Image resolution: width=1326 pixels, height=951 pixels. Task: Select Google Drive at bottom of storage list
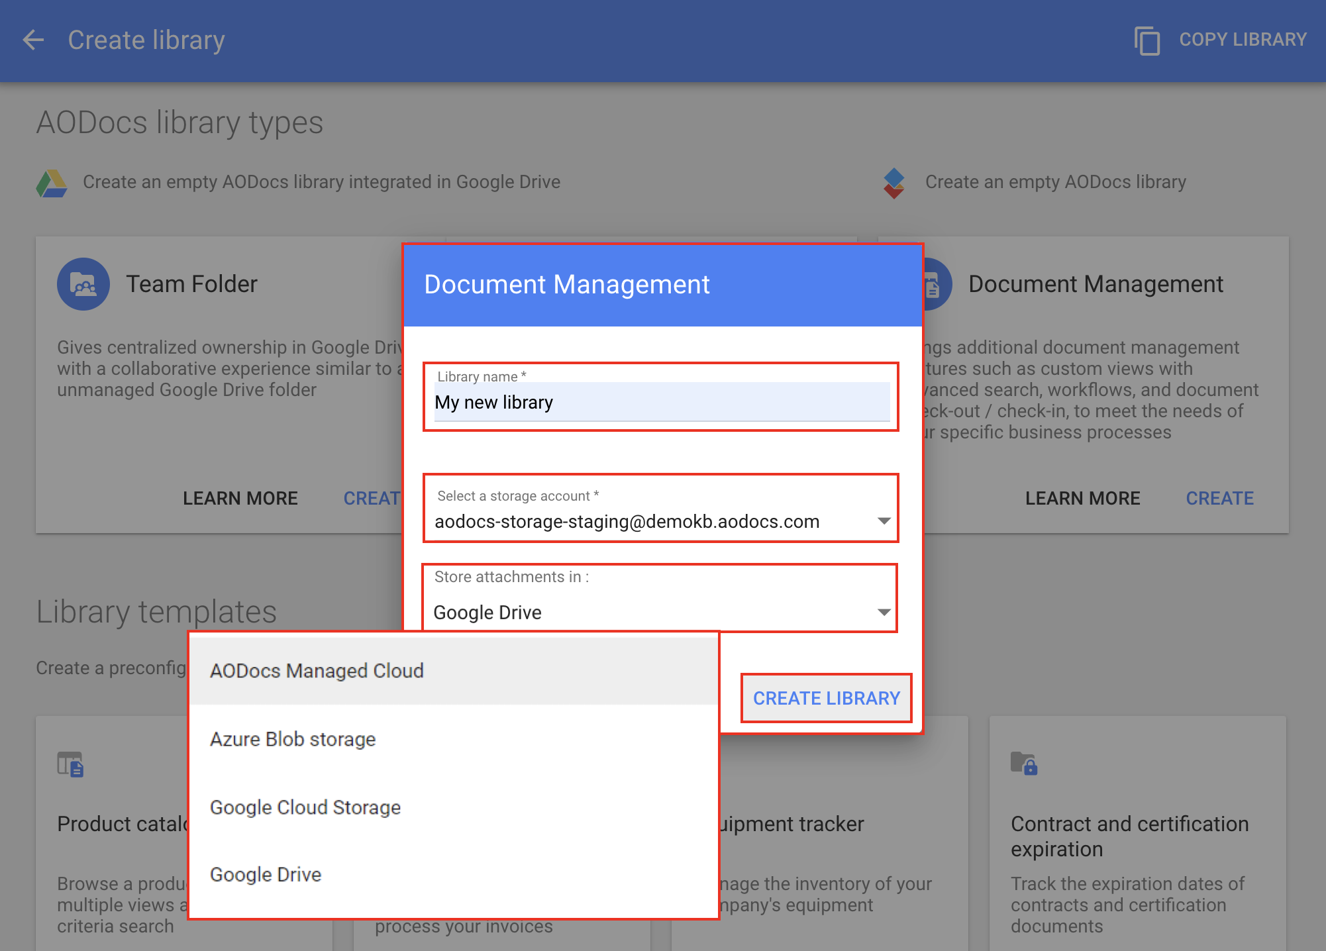[x=265, y=874]
